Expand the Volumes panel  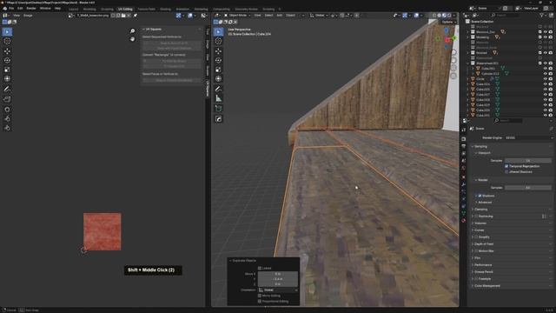(x=480, y=223)
